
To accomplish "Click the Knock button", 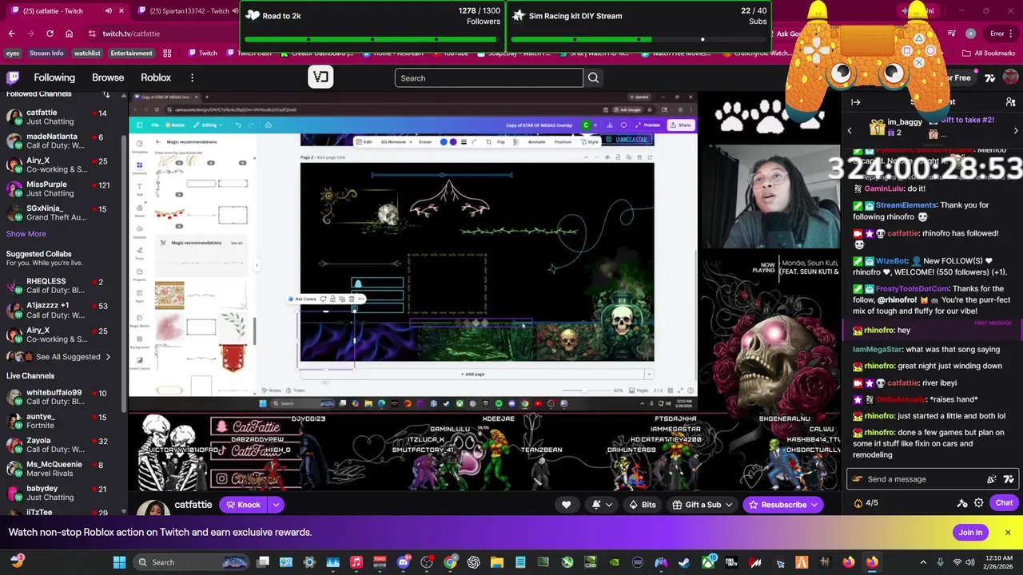I will pos(242,505).
